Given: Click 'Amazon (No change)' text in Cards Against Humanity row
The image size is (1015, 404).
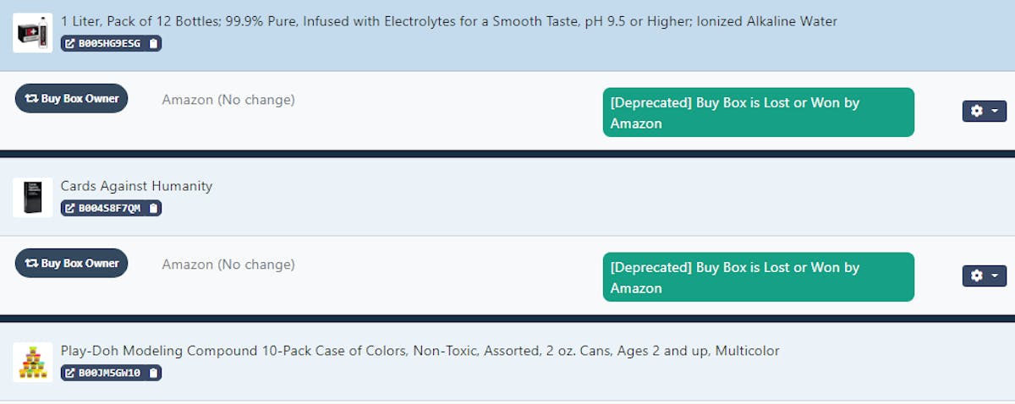Looking at the screenshot, I should [x=228, y=265].
